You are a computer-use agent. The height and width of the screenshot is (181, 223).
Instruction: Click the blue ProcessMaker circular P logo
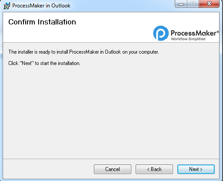click(x=161, y=33)
